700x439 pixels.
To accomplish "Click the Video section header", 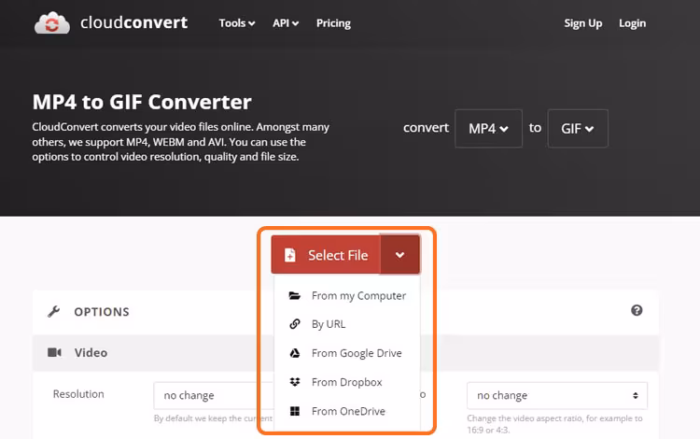I will 345,353.
